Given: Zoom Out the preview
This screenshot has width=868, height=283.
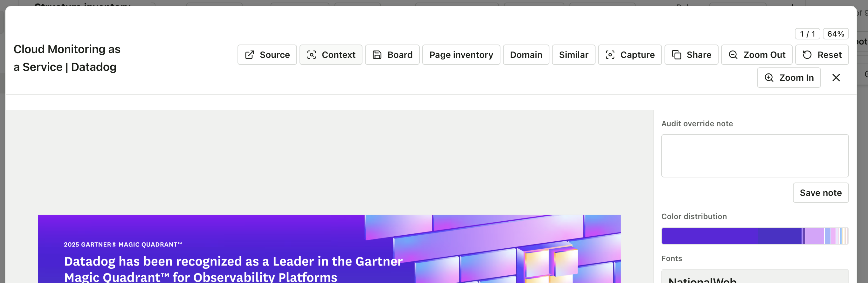Looking at the screenshot, I should tap(756, 55).
